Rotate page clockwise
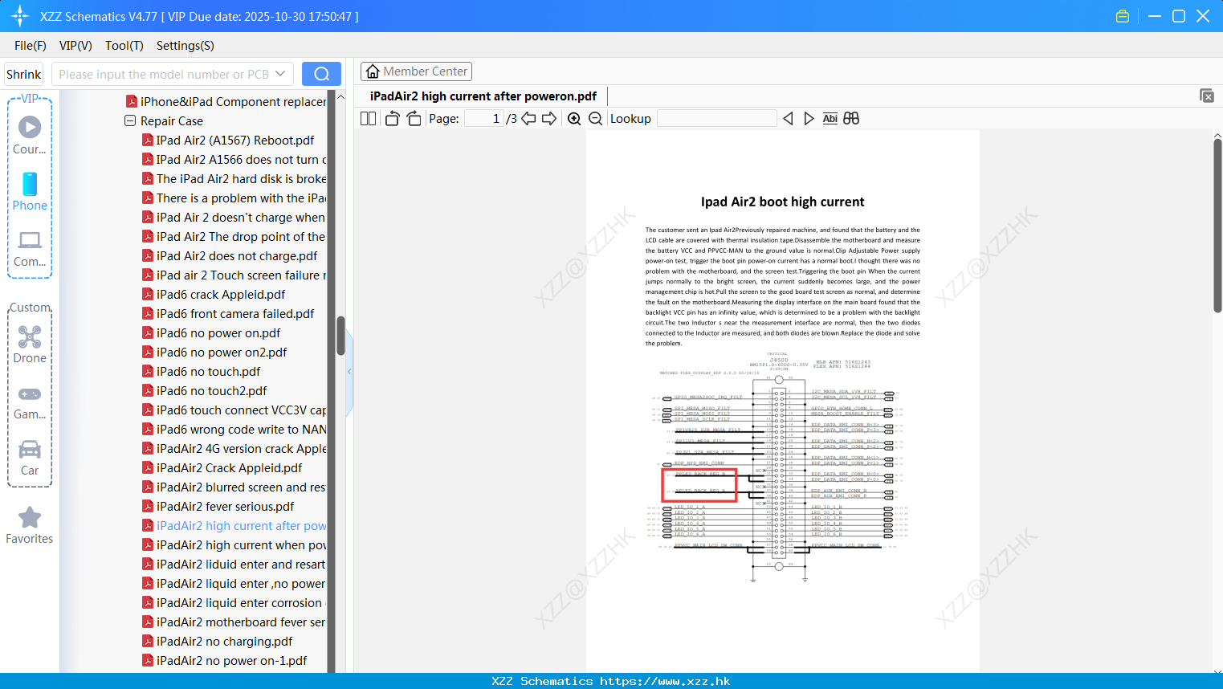This screenshot has width=1223, height=689. tap(414, 118)
